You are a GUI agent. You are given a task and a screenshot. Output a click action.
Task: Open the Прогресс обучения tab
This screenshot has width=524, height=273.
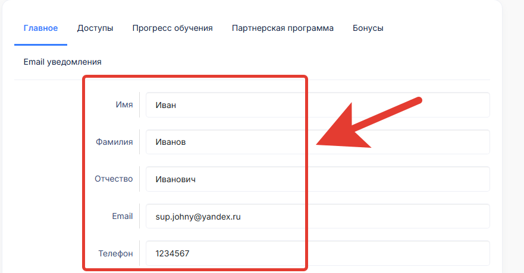point(172,28)
